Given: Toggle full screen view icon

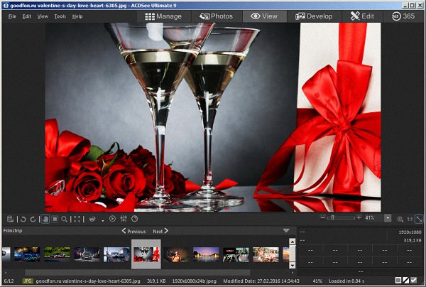Looking at the screenshot, I should pos(77,219).
